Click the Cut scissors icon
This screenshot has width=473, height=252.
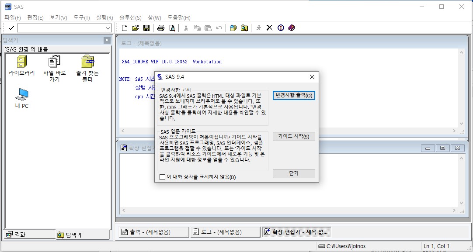tap(186, 28)
